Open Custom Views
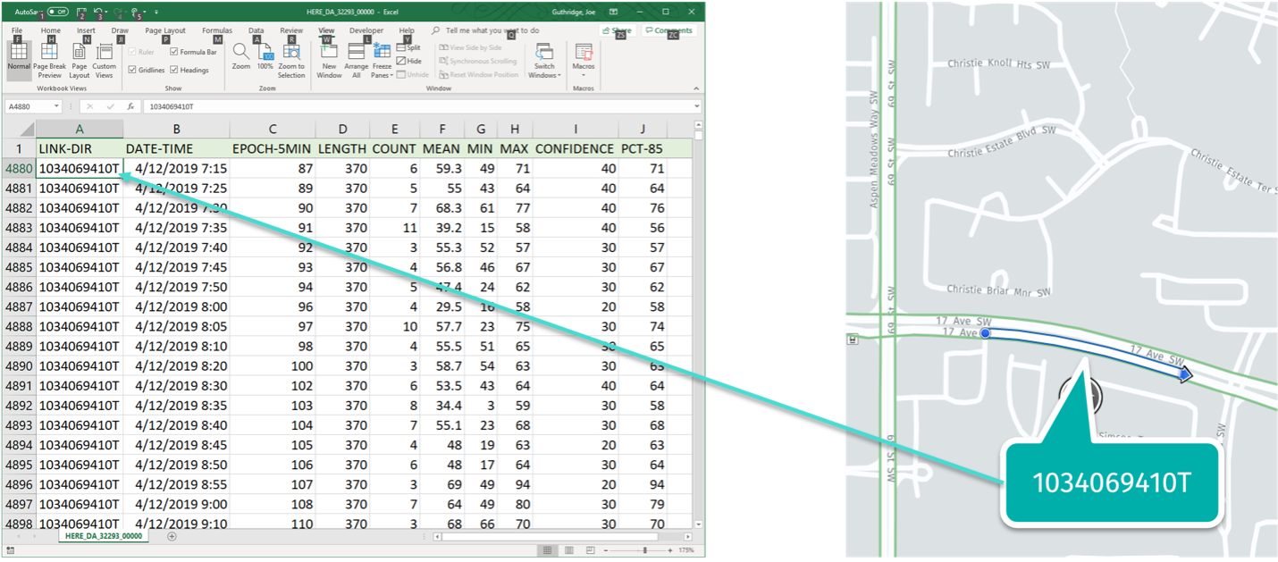Image resolution: width=1278 pixels, height=562 pixels. [x=105, y=59]
